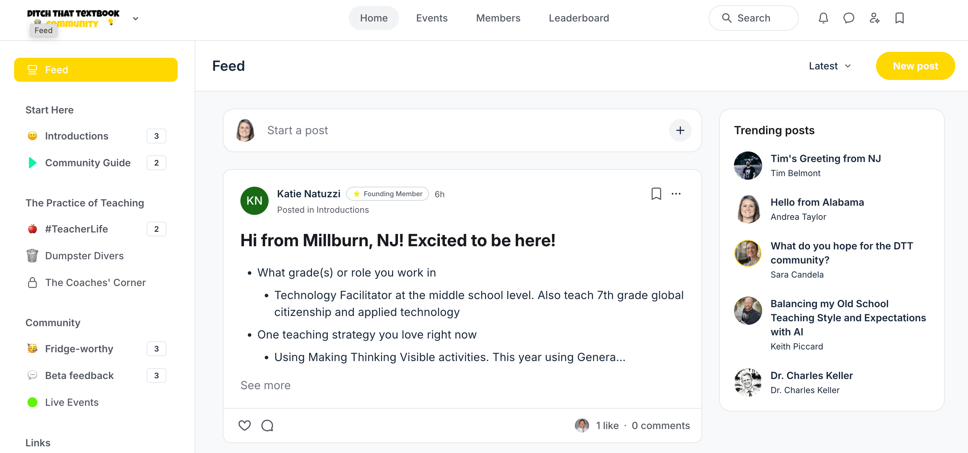Click the comment bubble icon under post

pos(267,425)
